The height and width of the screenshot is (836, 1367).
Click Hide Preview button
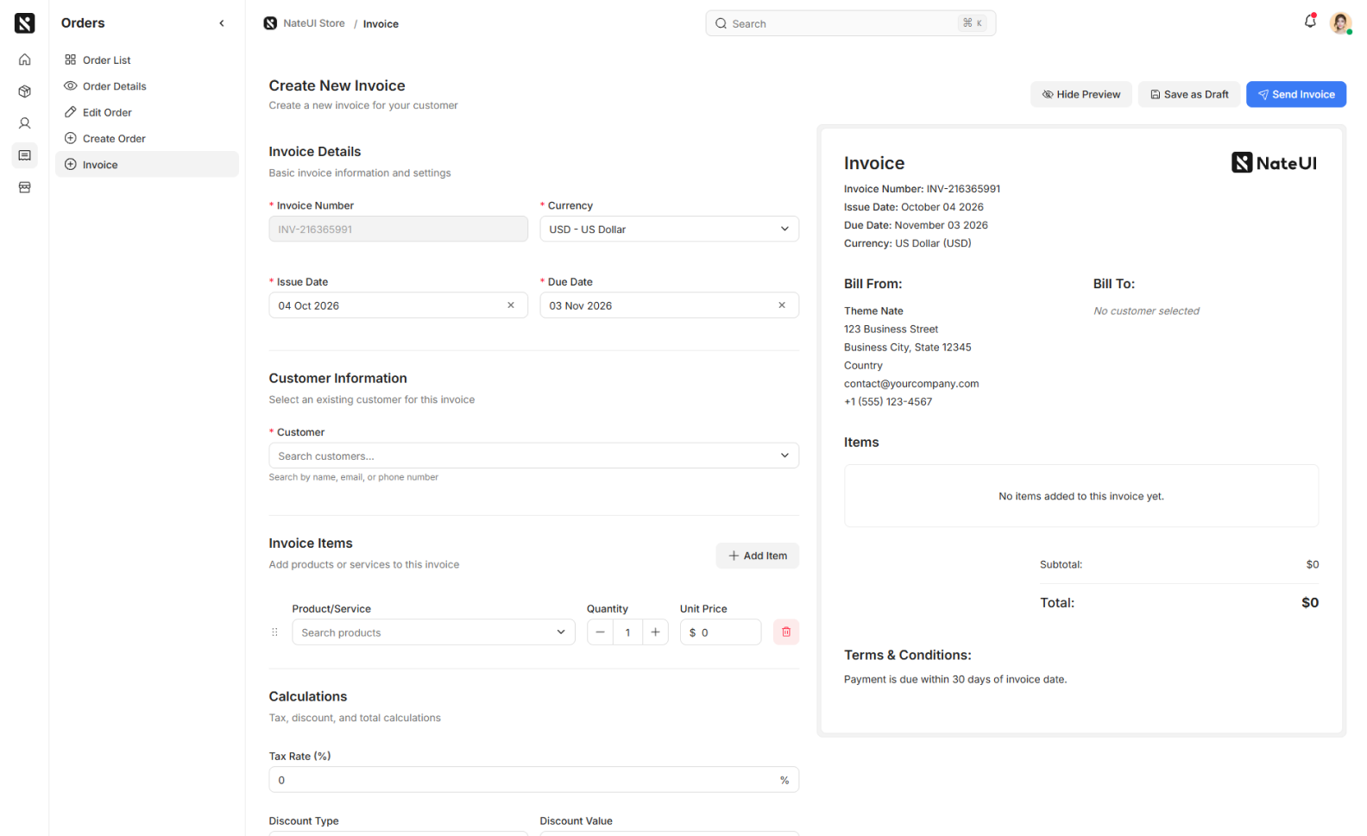coord(1080,94)
